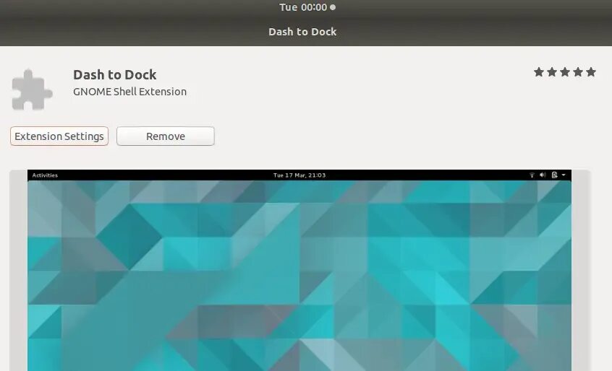Click the Remove button
Viewport: 612px width, 371px height.
pos(166,136)
